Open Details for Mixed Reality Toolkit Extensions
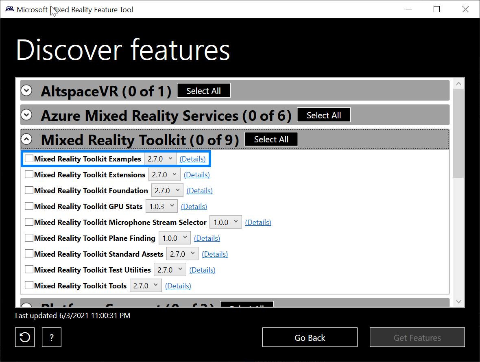 [x=196, y=174]
